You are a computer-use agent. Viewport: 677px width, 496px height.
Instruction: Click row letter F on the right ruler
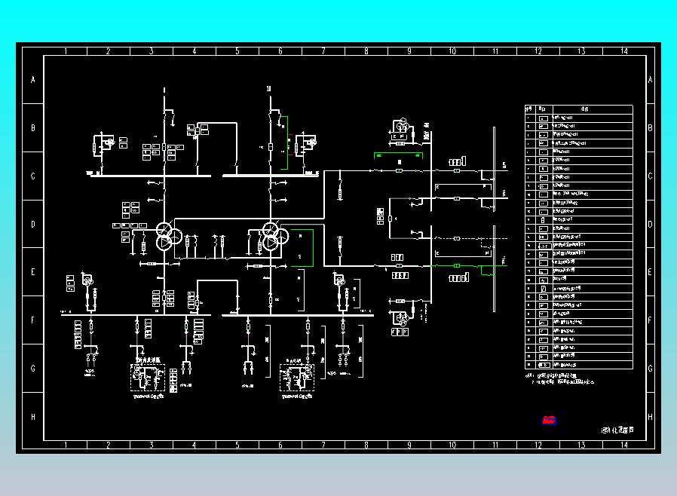650,320
